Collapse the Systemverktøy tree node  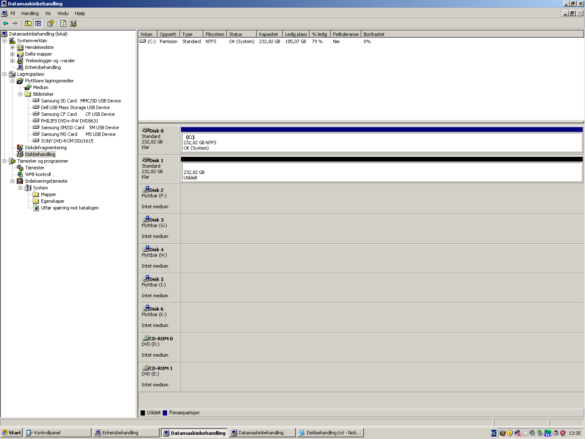[5, 41]
